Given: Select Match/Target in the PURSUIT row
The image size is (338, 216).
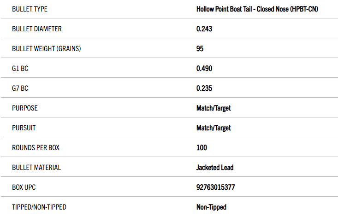Looking at the screenshot, I should coord(213,128).
